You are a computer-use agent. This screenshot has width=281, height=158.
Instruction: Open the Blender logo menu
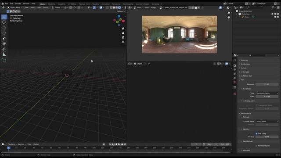(x=3, y=4)
